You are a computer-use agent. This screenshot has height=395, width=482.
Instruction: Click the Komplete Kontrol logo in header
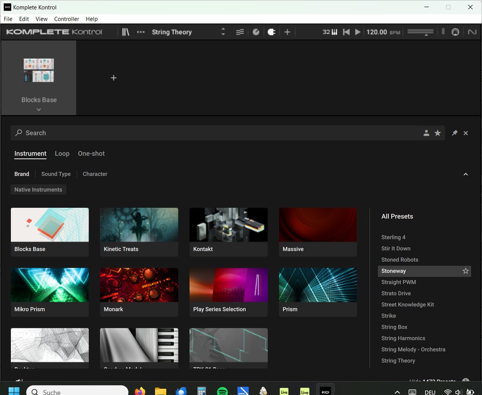[54, 32]
